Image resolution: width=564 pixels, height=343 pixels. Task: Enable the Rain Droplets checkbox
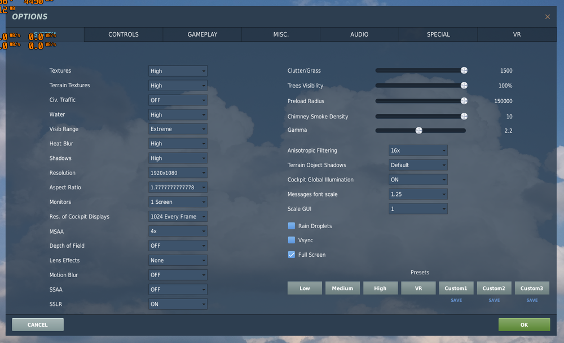[x=292, y=226]
